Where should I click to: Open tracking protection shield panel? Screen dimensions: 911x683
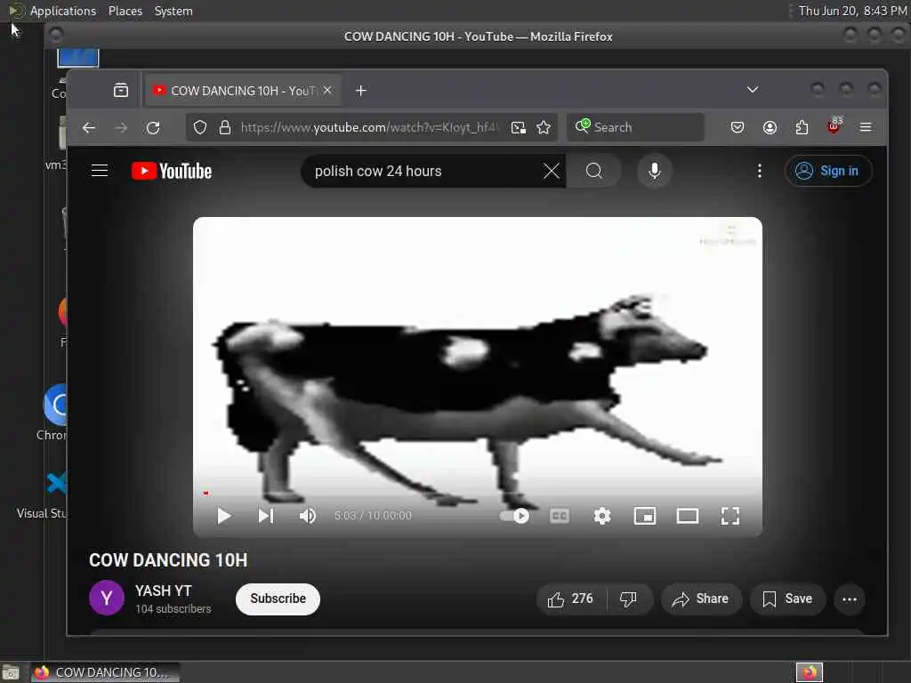pos(200,127)
